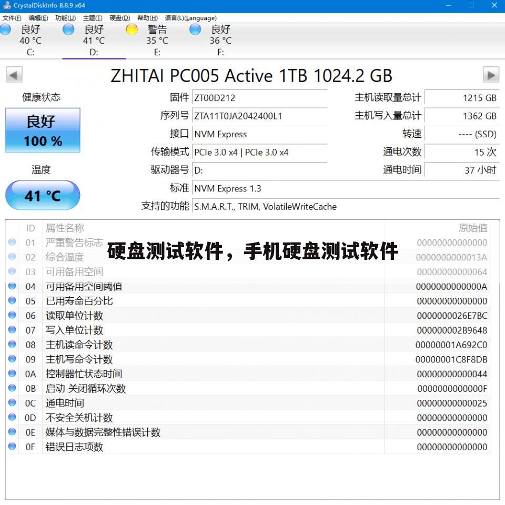This screenshot has width=505, height=505.
Task: Click raw value 00000000000025
Action: pos(452,403)
